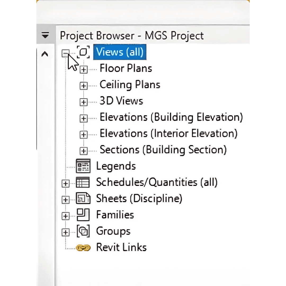Expand Sections (Building Section) branch
Image resolution: width=286 pixels, height=286 pixels.
[x=83, y=151]
